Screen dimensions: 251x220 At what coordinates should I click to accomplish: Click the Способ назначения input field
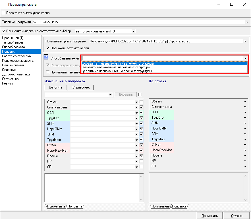point(161,58)
